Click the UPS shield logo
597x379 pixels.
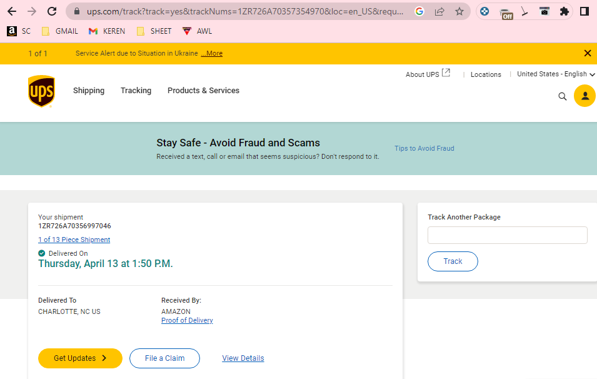[41, 91]
